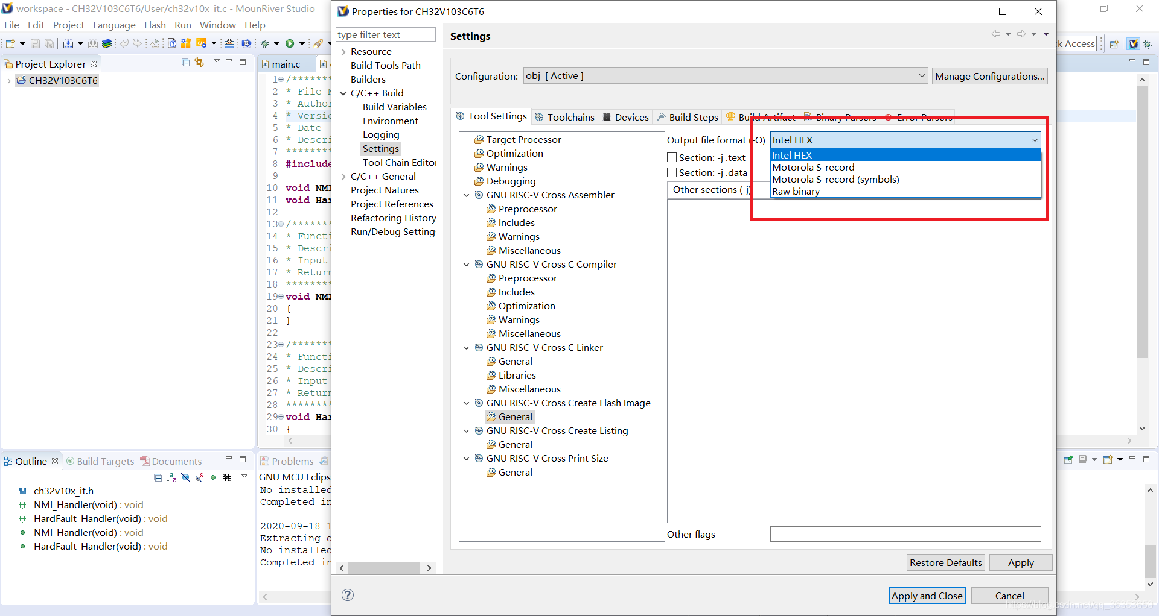Viewport: 1159px width, 616px height.
Task: Click the New file toolbar icon
Action: point(10,43)
